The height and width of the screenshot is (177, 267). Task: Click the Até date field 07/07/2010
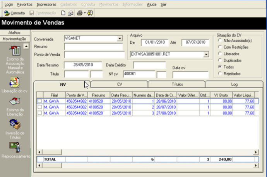click(195, 43)
